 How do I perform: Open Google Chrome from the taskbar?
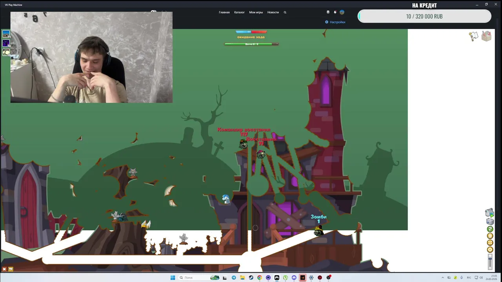coord(260,278)
